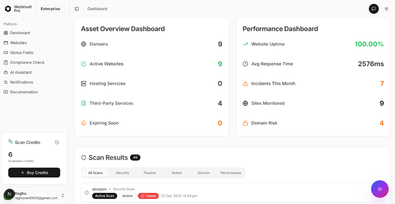This screenshot has width=395, height=204.
Task: Expand the Raghu account menu chevron
Action: click(x=63, y=196)
